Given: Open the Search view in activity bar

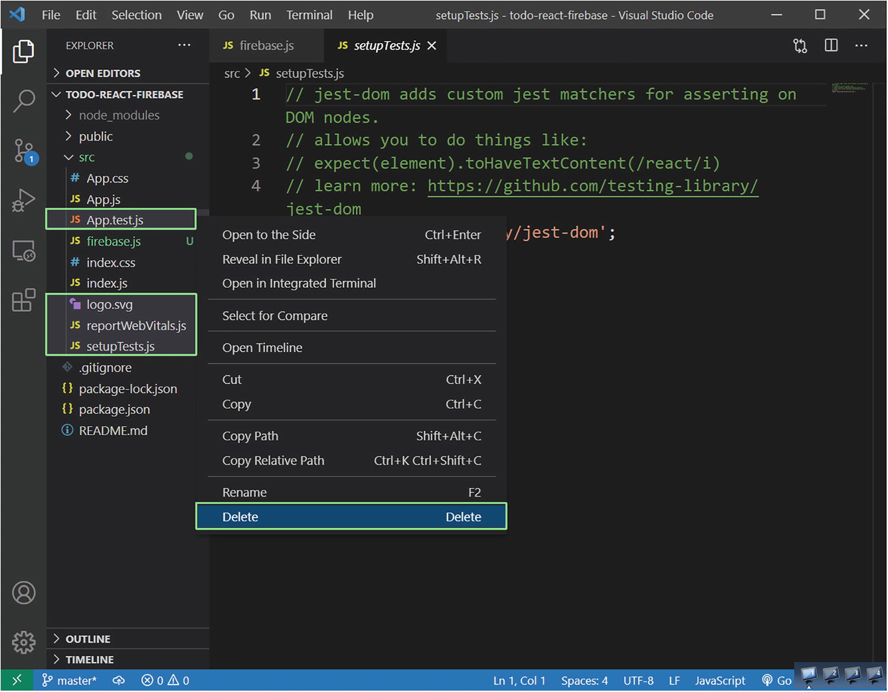Looking at the screenshot, I should [24, 100].
